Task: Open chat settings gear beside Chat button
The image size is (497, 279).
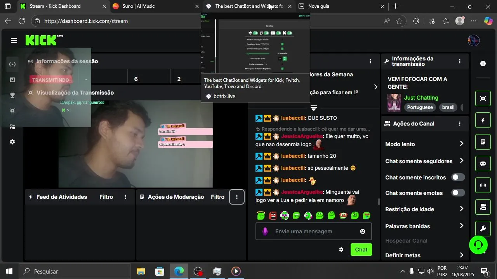Action: tap(341, 250)
